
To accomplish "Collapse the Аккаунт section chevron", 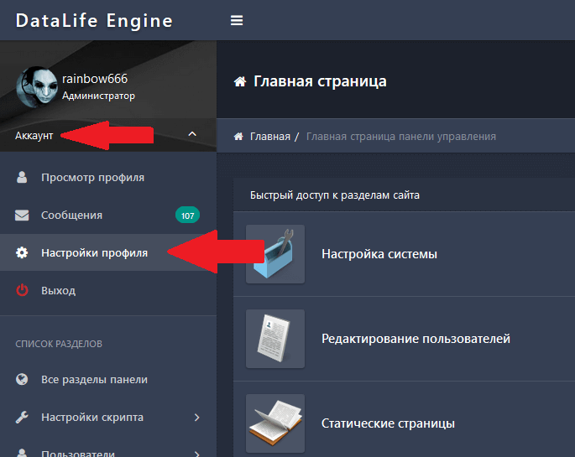I will point(192,134).
